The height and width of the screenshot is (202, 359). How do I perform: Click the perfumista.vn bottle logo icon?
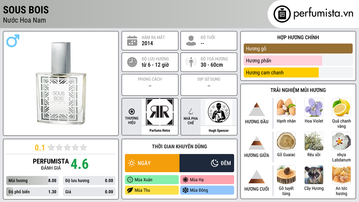(x=282, y=14)
